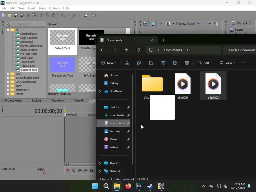Open the New dropdown in Explorer
Image resolution: width=256 pixels, height=192 pixels.
(108, 63)
